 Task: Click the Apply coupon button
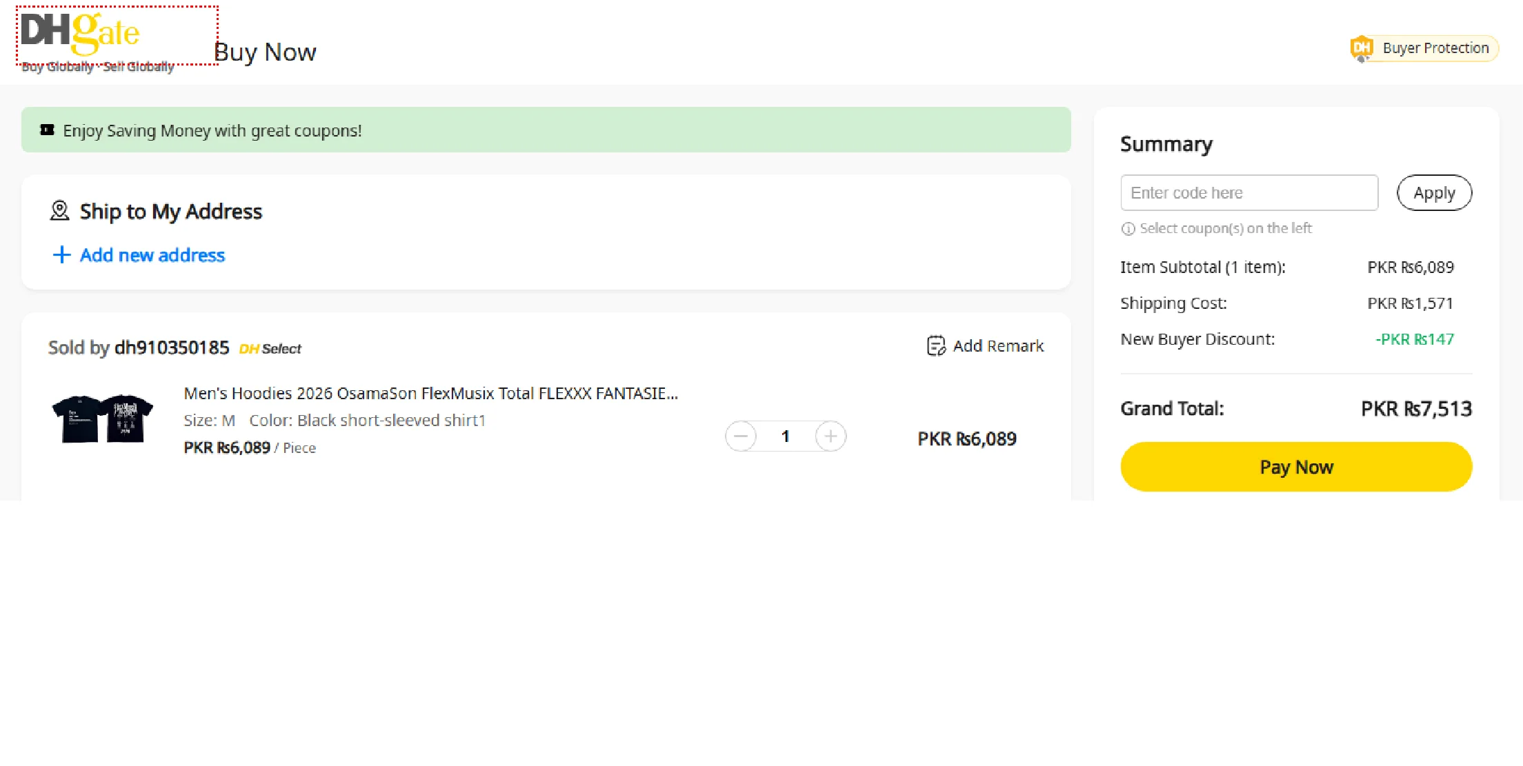tap(1434, 193)
